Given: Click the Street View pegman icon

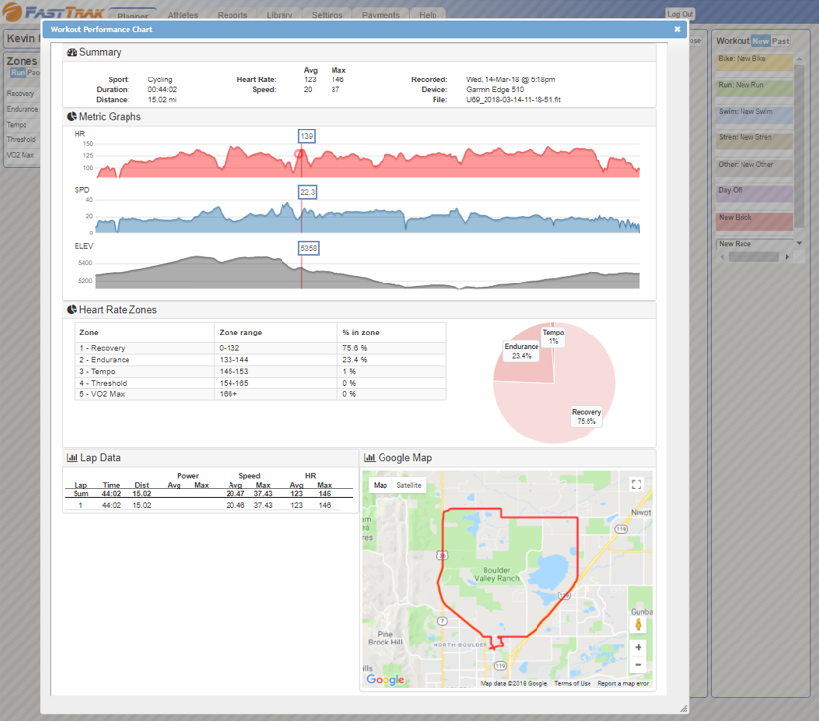Looking at the screenshot, I should pos(639,624).
